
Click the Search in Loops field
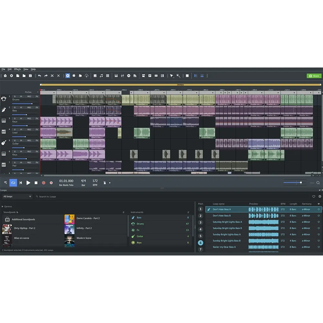172,196
